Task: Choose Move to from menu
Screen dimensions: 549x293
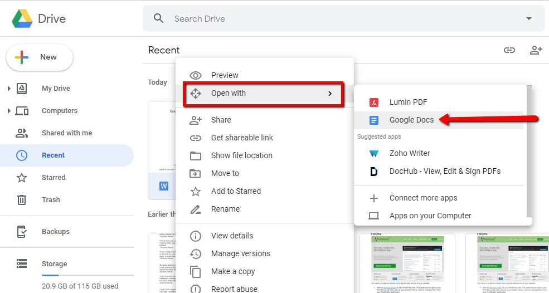Action: [x=265, y=173]
